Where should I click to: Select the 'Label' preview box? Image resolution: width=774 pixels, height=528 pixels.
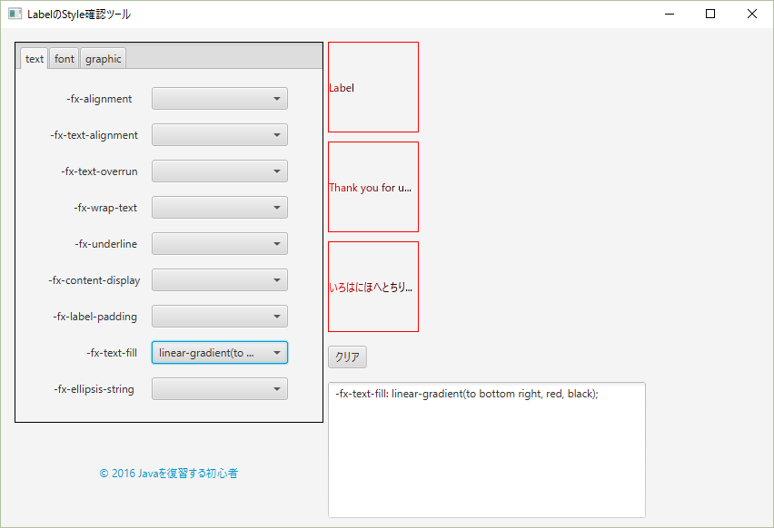click(372, 86)
